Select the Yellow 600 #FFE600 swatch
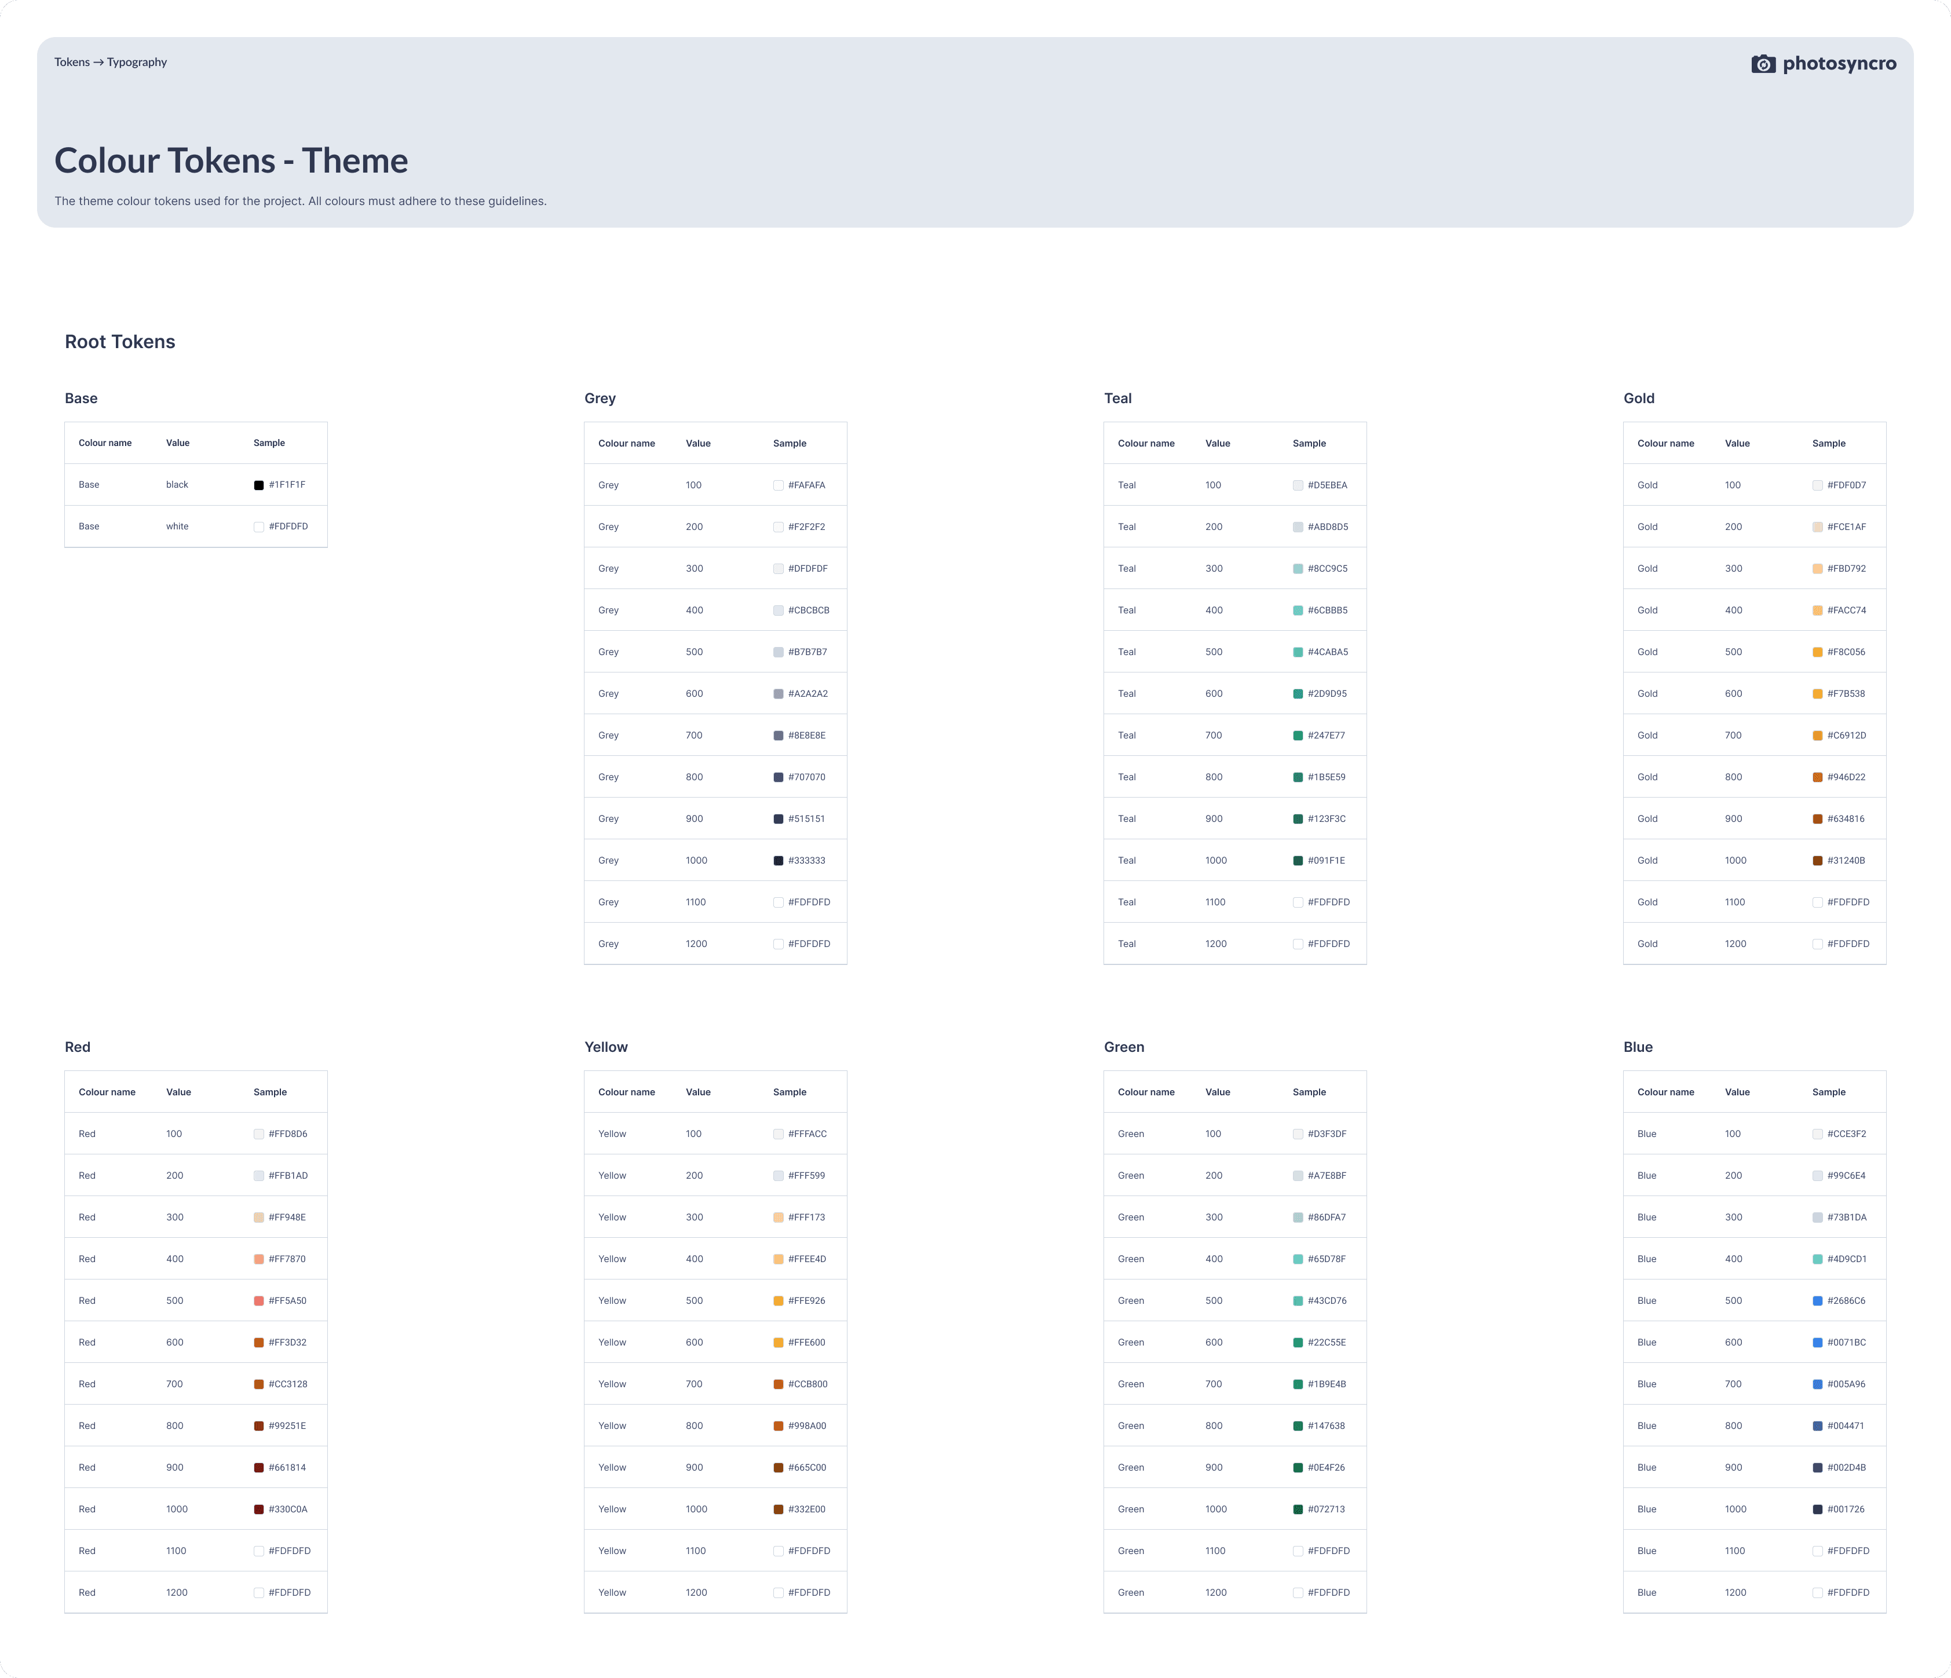The height and width of the screenshot is (1678, 1951). (x=779, y=1343)
